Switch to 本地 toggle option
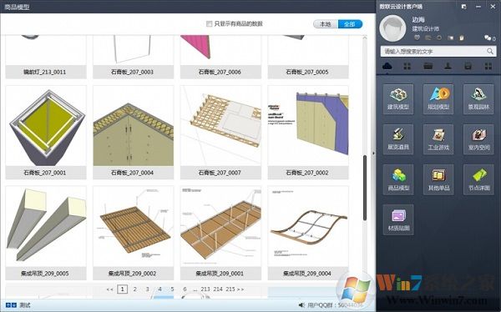 pos(326,24)
